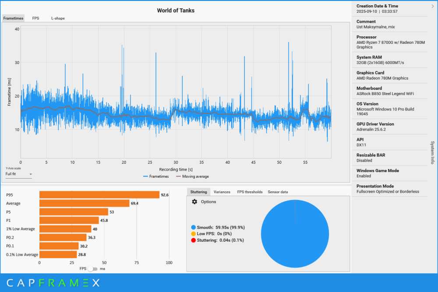Screen dimensions: 438x292
Task: Open the FPS thresholds tab
Action: (x=250, y=192)
